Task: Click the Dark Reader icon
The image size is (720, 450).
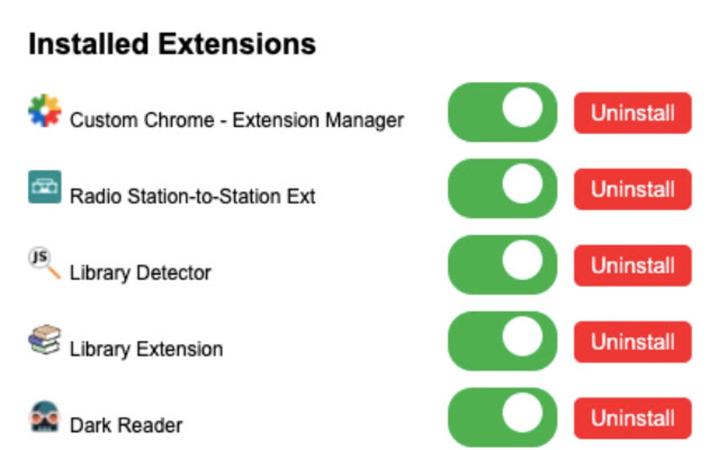Action: (44, 416)
